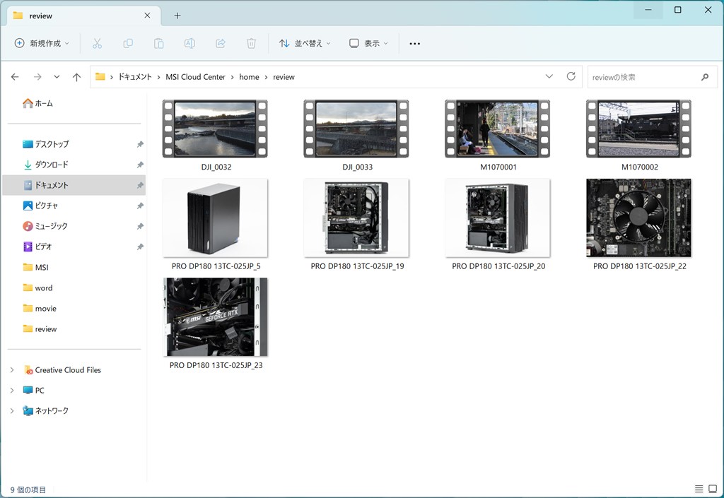
Task: Click the Paste clipboard icon
Action: pos(159,43)
